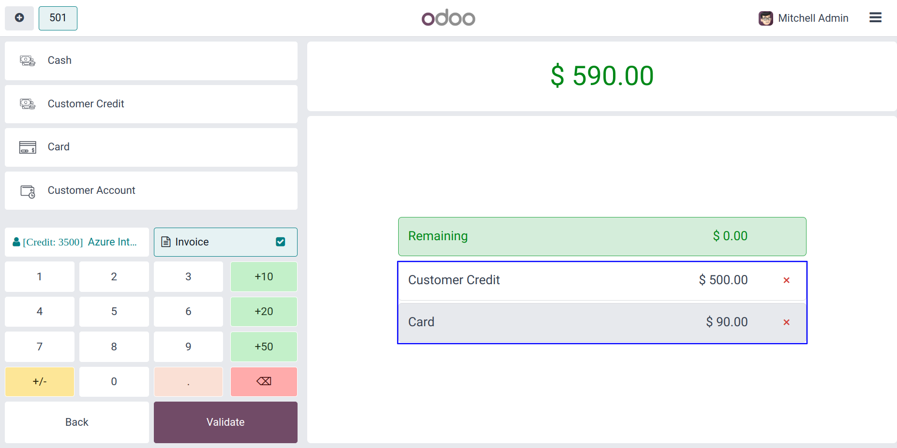Click the decimal point key
The height and width of the screenshot is (448, 897).
188,382
